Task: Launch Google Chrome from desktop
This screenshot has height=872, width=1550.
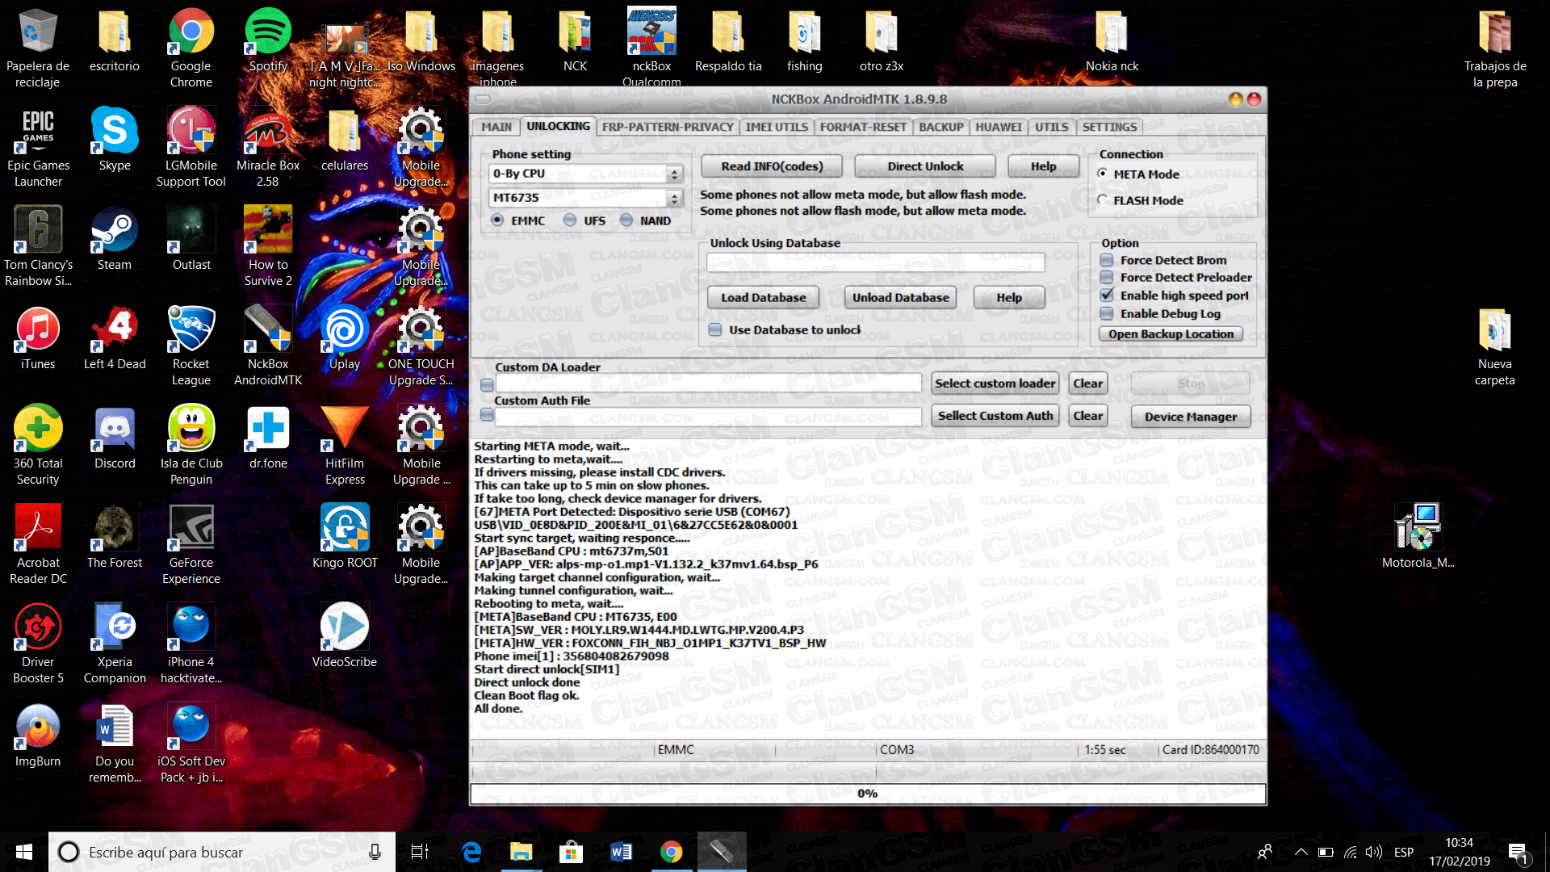Action: 191,48
